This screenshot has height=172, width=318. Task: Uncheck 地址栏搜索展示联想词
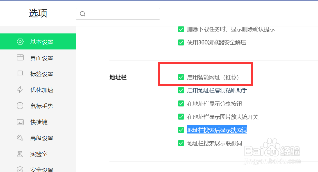181,143
